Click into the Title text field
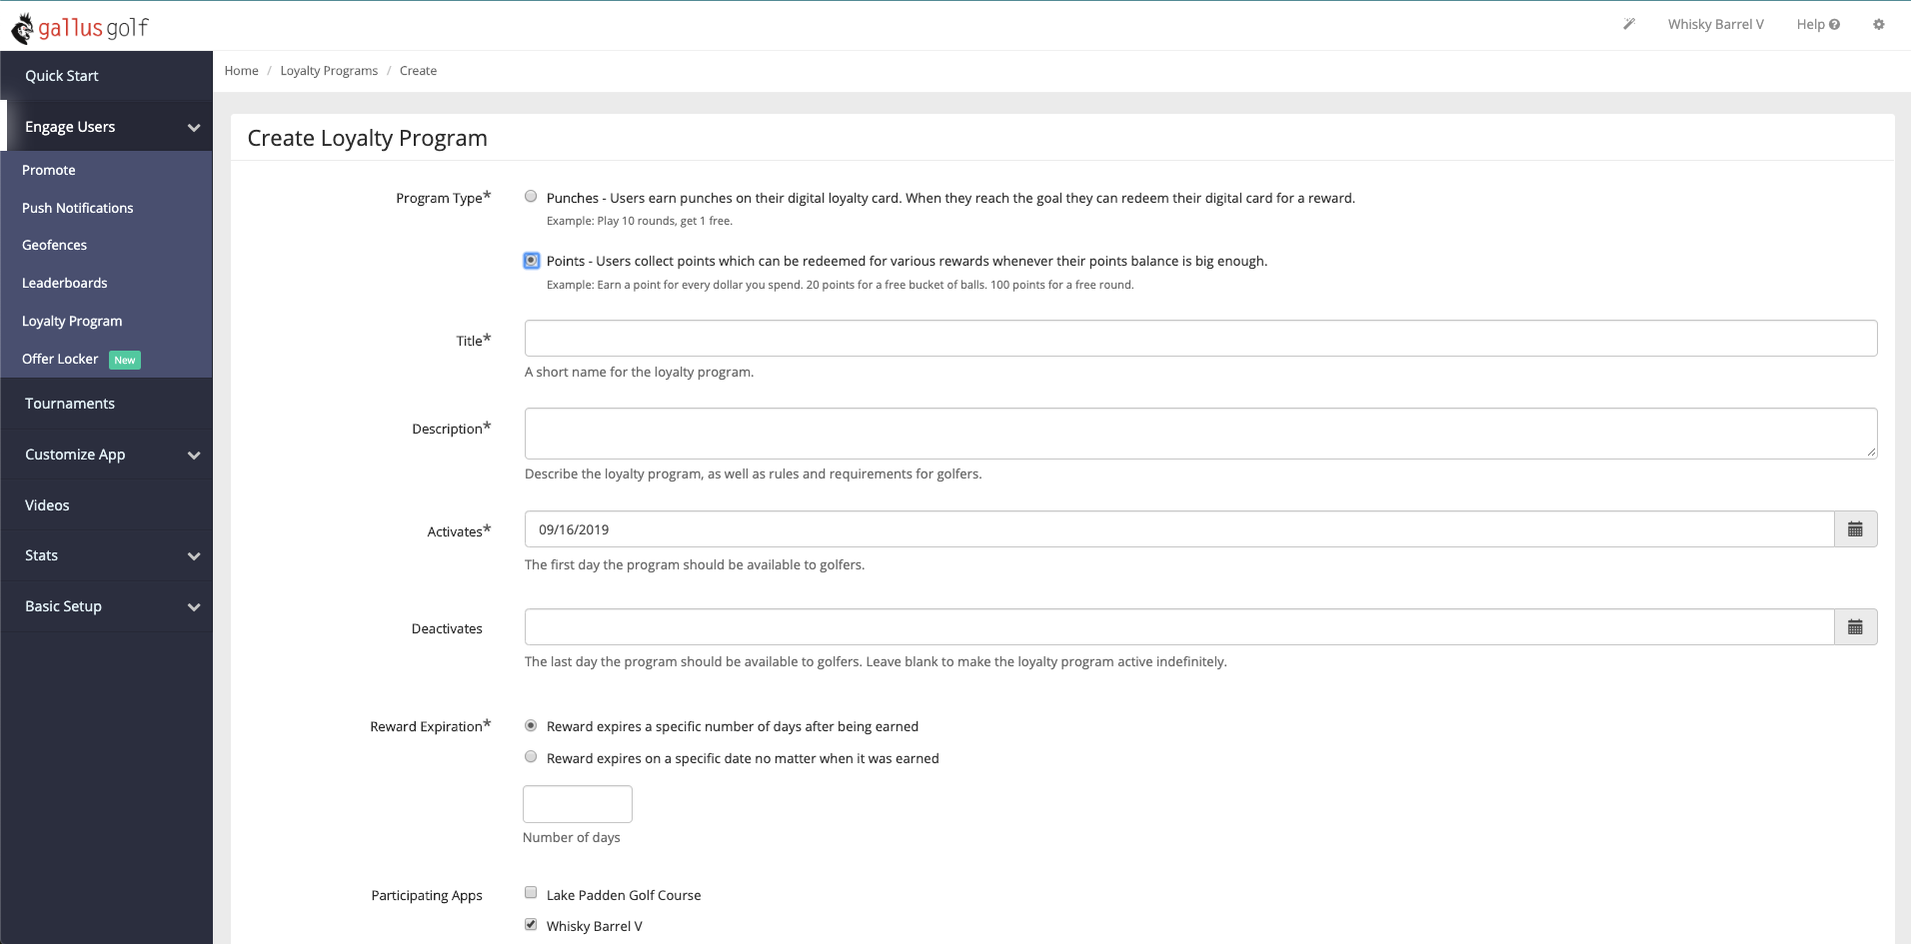Screen dimensions: 1911x944 point(1200,339)
